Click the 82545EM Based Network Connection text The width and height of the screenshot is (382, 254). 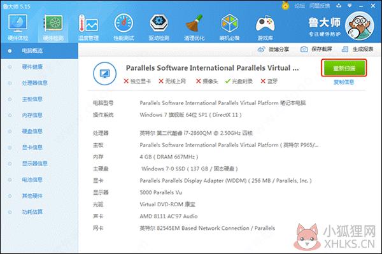[208, 228]
